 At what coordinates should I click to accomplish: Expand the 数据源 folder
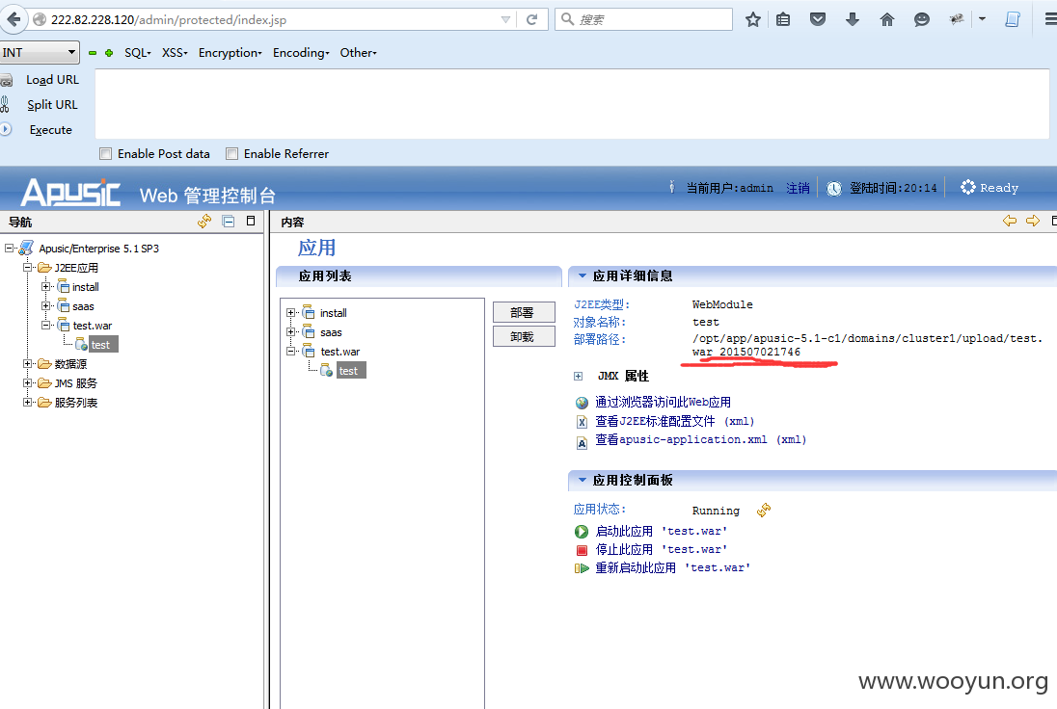(x=28, y=363)
